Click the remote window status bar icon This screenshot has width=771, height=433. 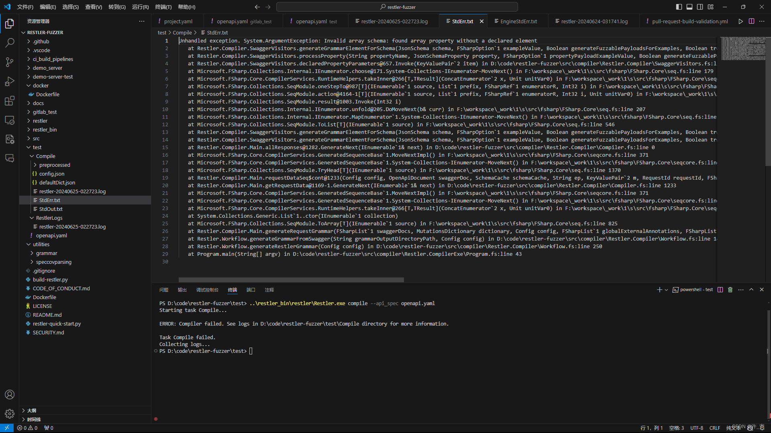[7, 428]
